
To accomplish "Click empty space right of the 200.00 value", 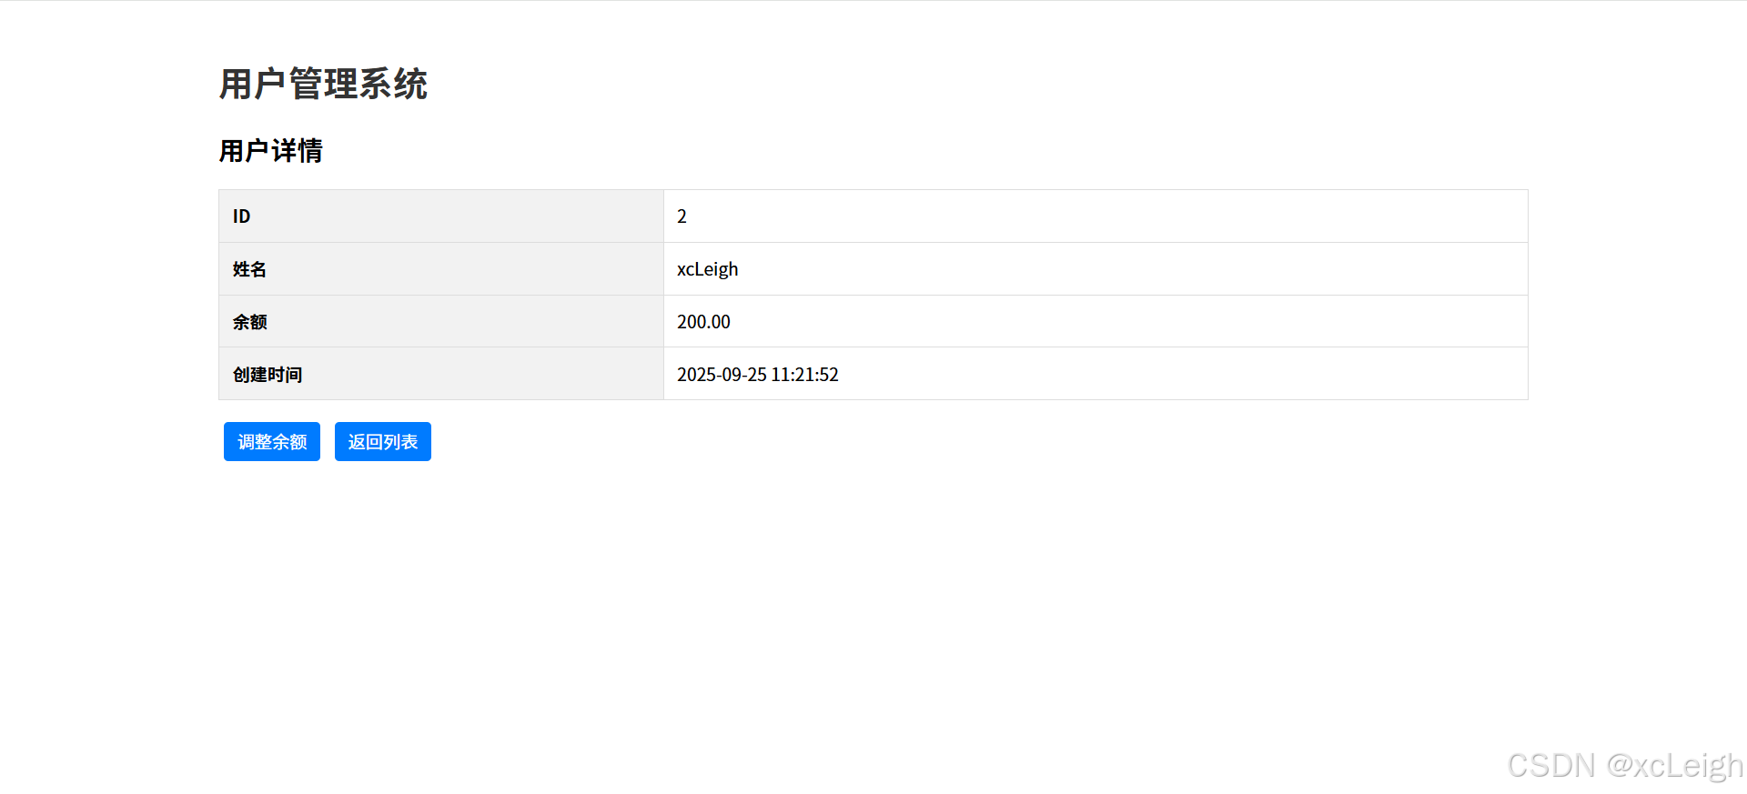I will 1092,322.
